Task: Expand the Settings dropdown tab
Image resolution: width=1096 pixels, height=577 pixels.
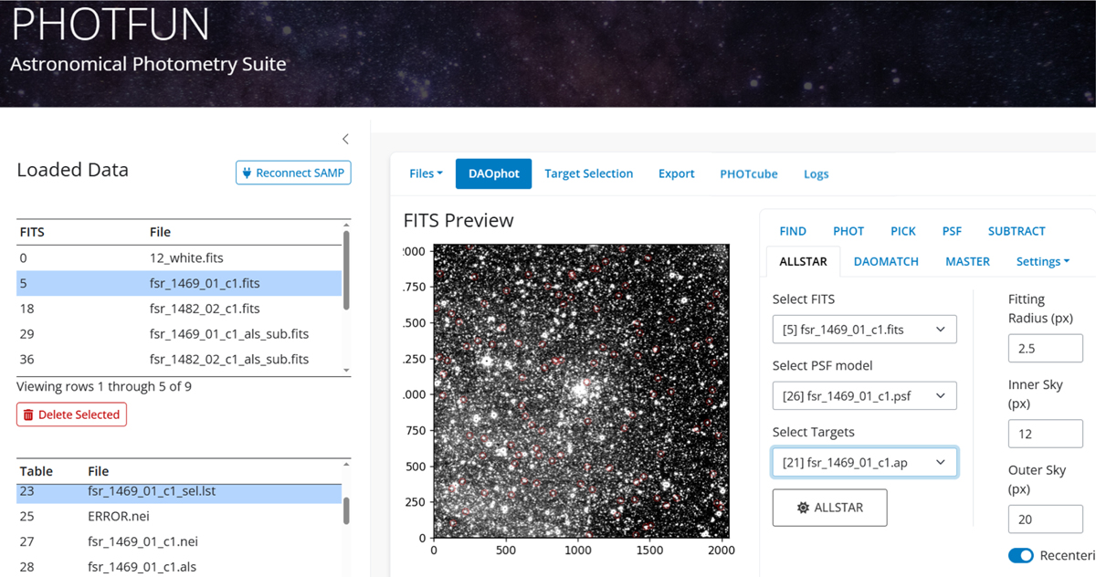Action: [1043, 261]
